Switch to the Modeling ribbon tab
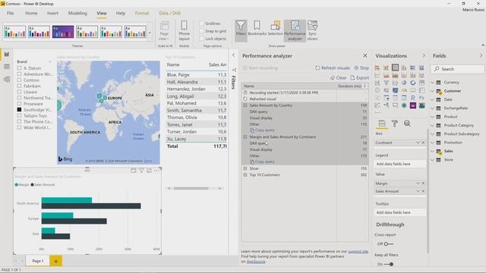The width and height of the screenshot is (486, 273). point(77,14)
